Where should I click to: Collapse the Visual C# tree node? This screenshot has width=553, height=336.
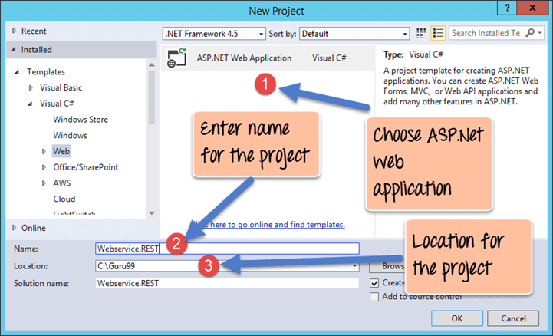[31, 104]
